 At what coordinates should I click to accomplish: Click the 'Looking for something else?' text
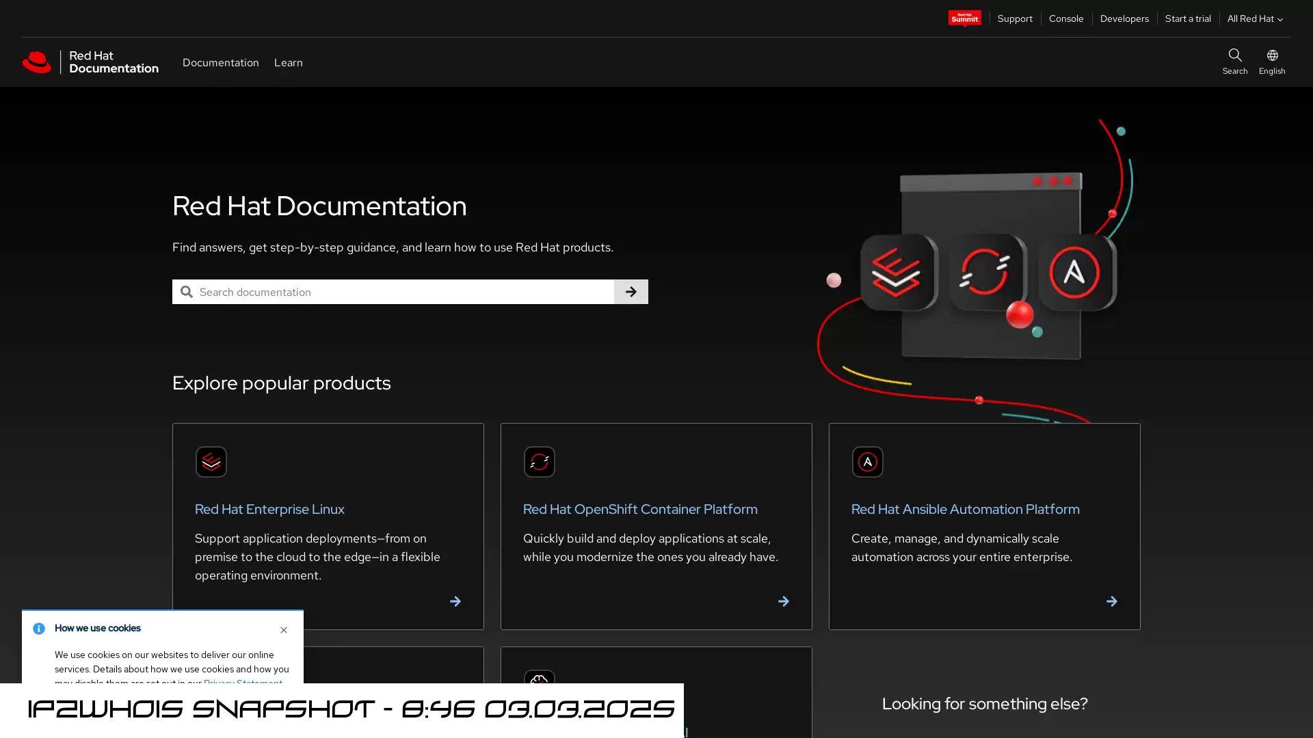(984, 703)
